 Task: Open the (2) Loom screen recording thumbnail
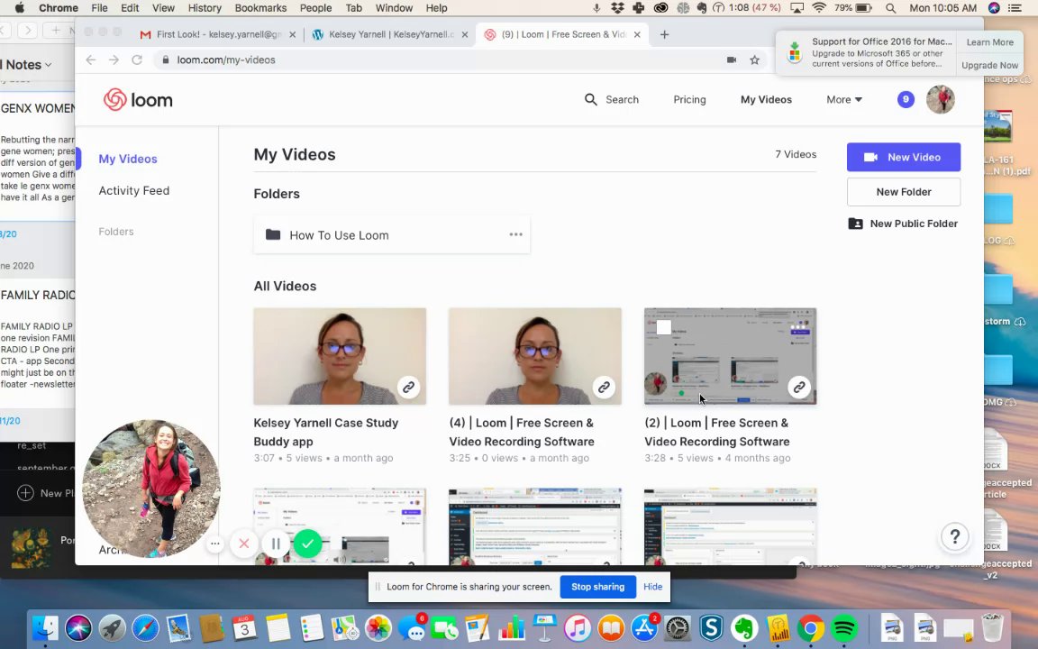point(730,356)
